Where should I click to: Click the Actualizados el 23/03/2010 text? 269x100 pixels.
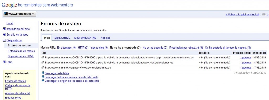click(x=250, y=73)
